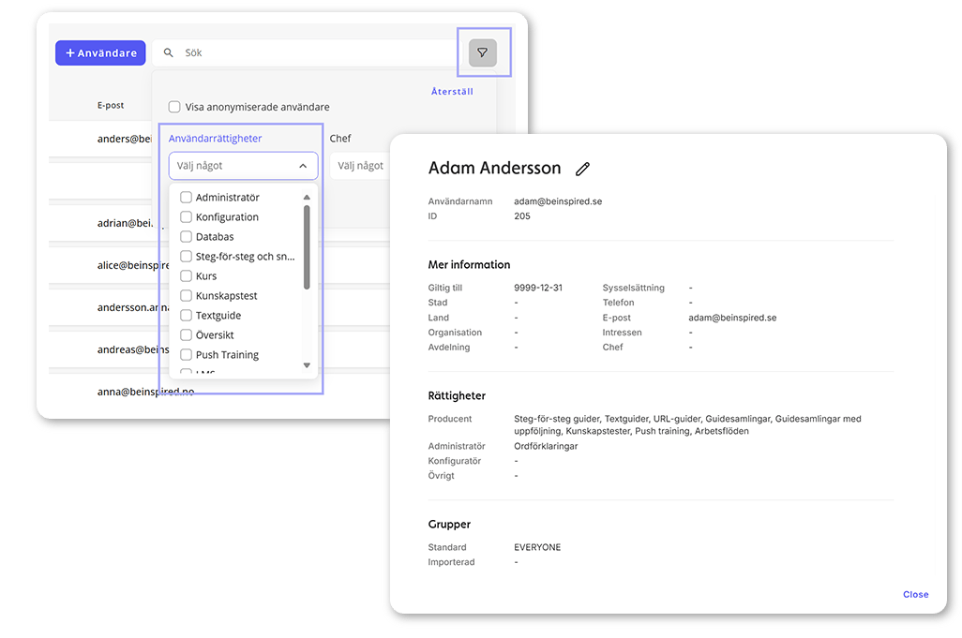The image size is (962, 638).
Task: Focus the Sök search field
Action: coord(307,52)
